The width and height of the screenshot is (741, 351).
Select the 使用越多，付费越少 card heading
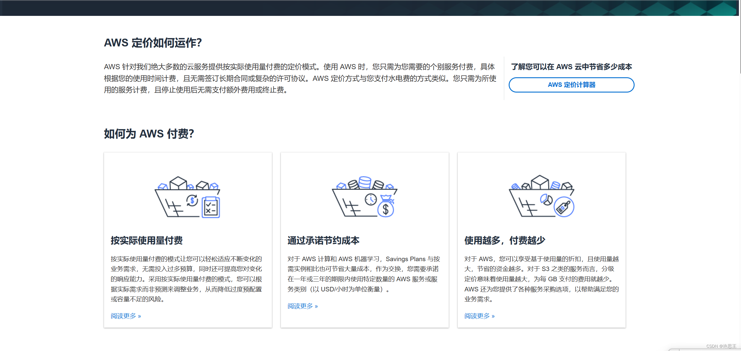coord(505,240)
